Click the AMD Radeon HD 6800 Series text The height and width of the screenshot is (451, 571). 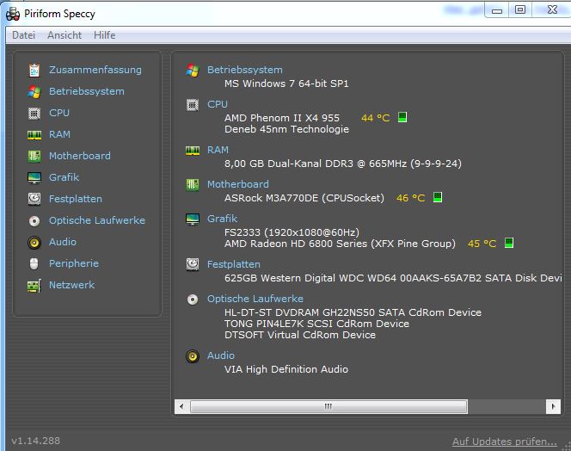(340, 244)
